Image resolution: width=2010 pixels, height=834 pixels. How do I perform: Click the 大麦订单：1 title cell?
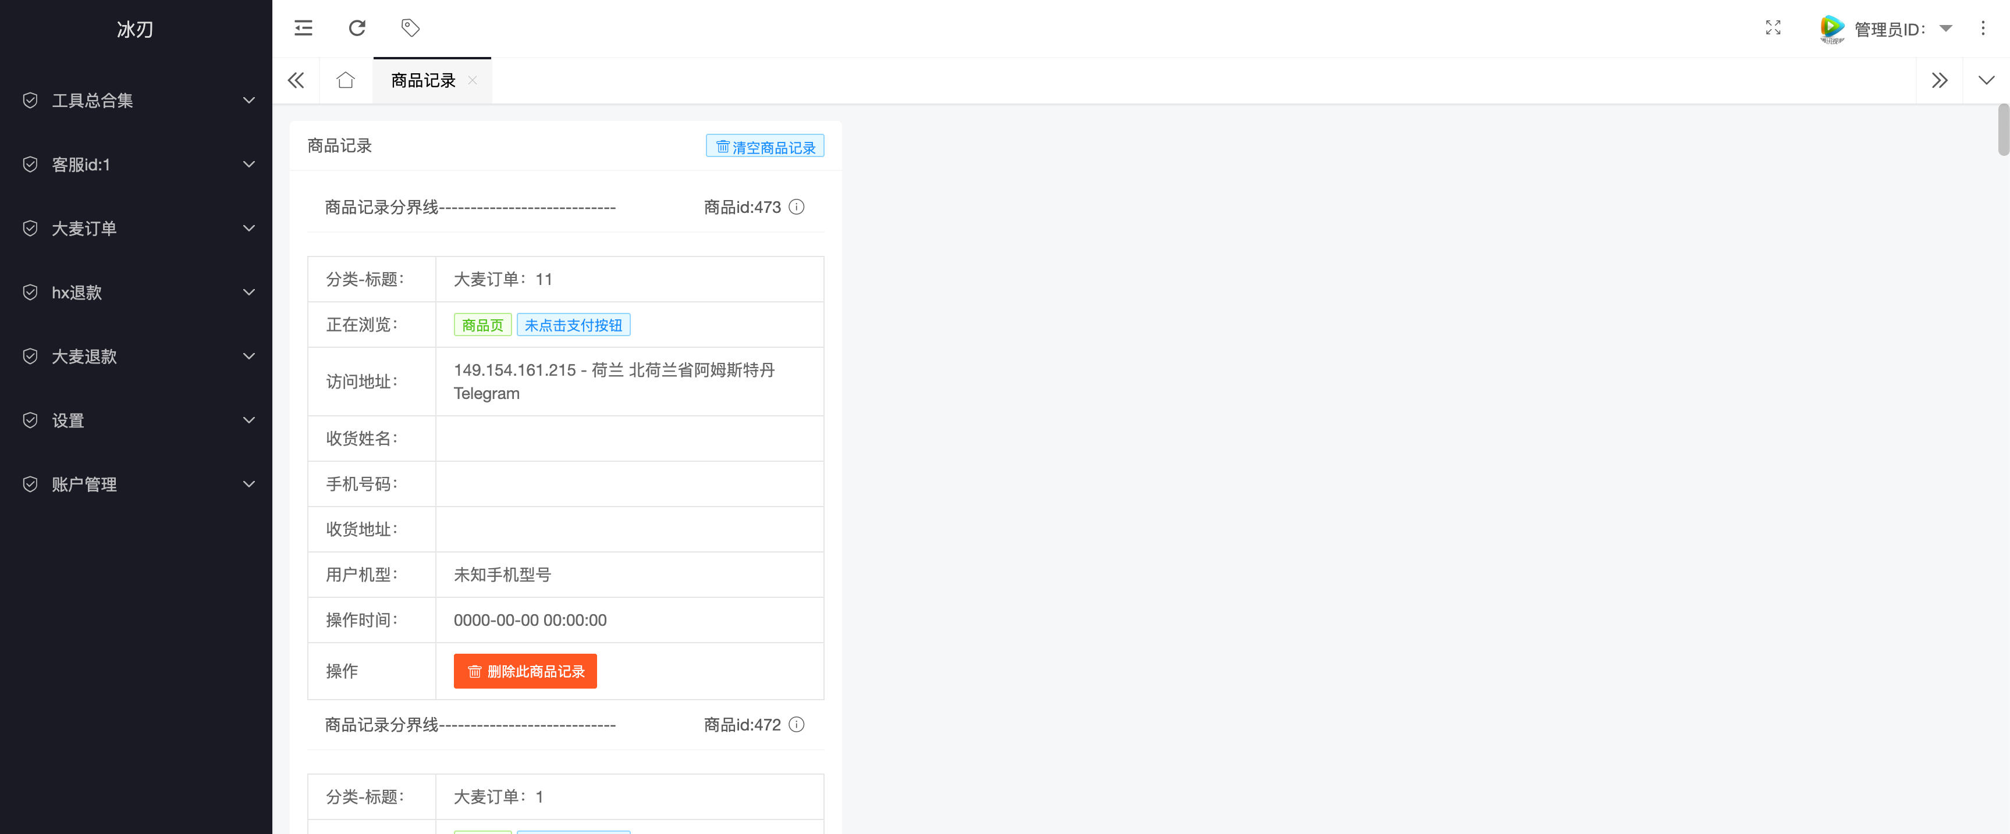pos(630,797)
